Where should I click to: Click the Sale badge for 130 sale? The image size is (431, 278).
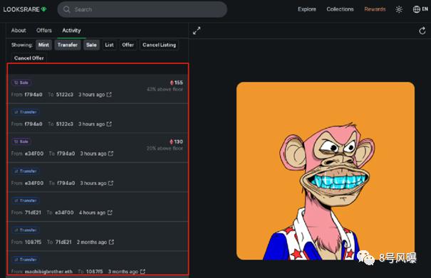pos(21,141)
